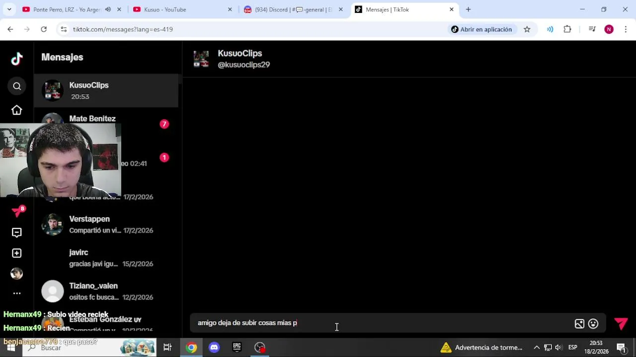Select the KusuoClips conversation

click(106, 91)
